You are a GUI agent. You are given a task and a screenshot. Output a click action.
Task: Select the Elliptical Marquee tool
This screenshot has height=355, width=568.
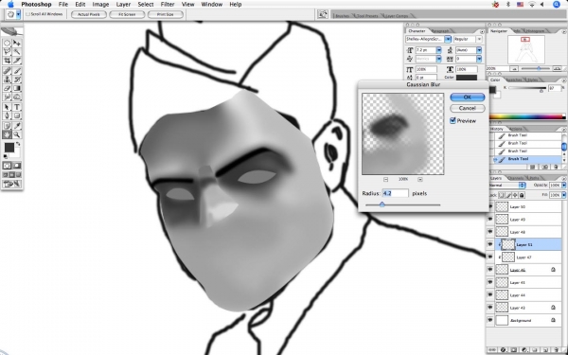[x=7, y=44]
